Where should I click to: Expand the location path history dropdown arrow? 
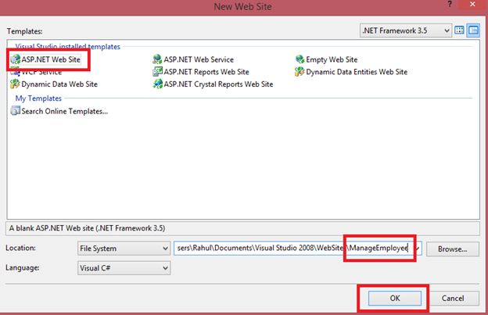[x=418, y=248]
